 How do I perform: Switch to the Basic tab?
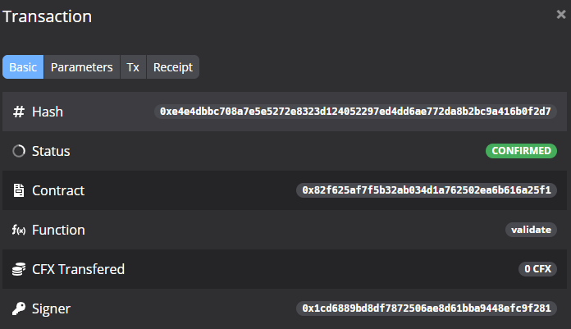click(23, 67)
